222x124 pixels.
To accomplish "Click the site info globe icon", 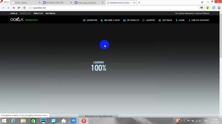I will pyautogui.click(x=25, y=8).
